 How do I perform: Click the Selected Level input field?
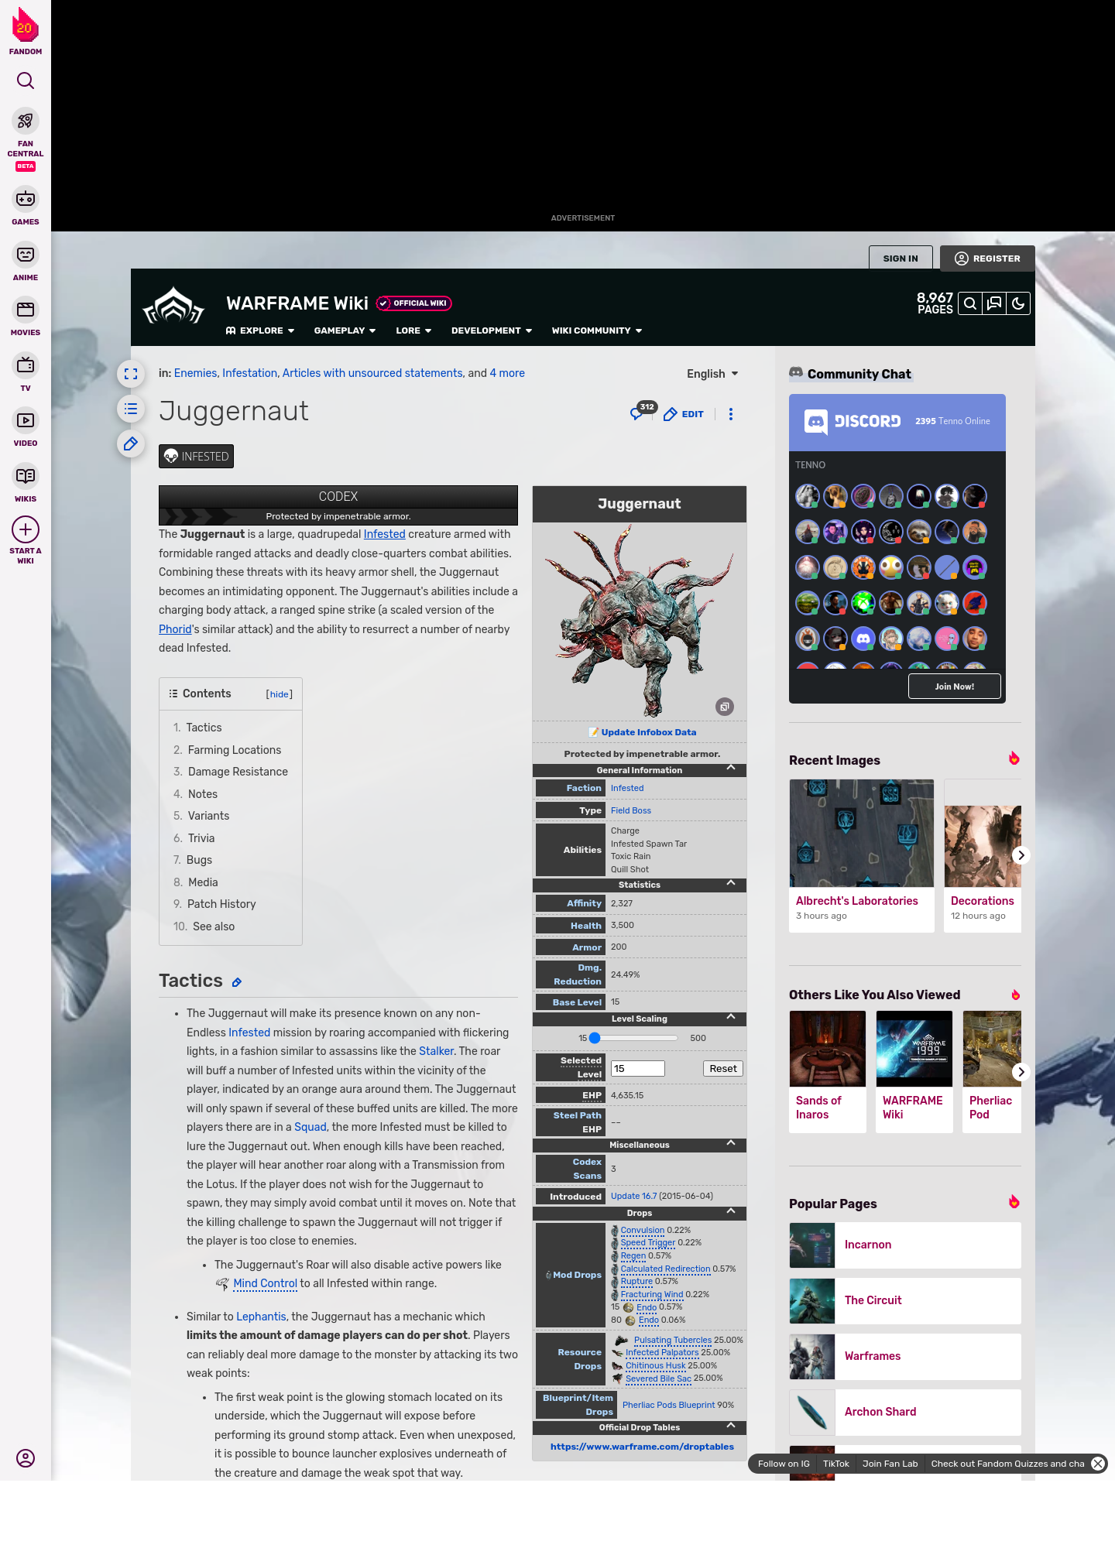(x=638, y=1069)
